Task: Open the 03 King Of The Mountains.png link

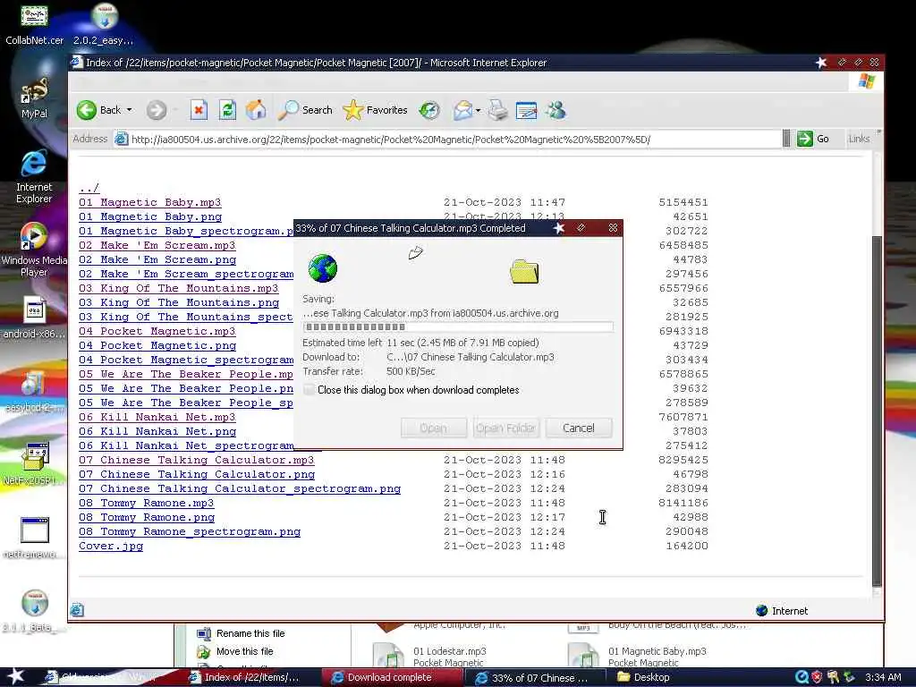Action: click(x=179, y=302)
